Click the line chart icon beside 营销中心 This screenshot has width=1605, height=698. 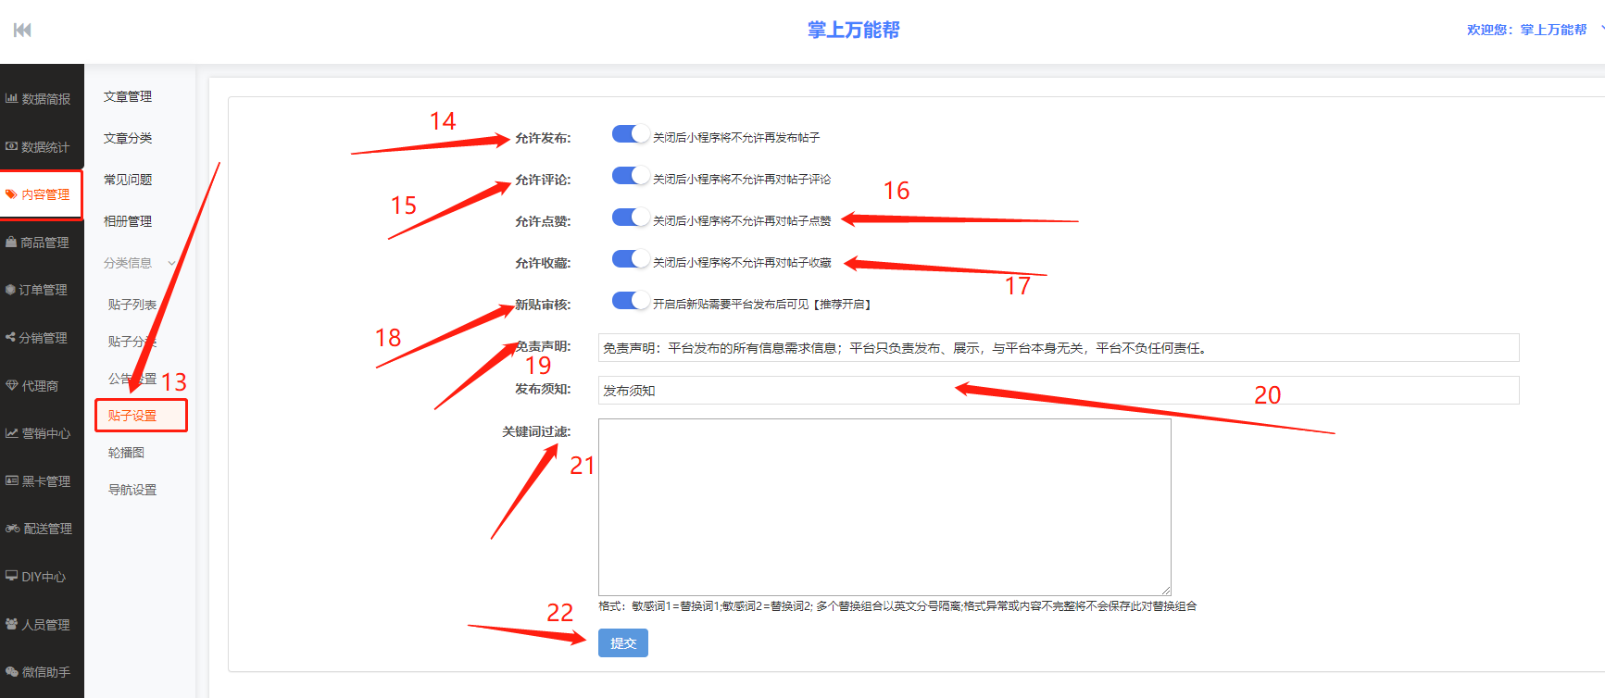click(x=12, y=433)
